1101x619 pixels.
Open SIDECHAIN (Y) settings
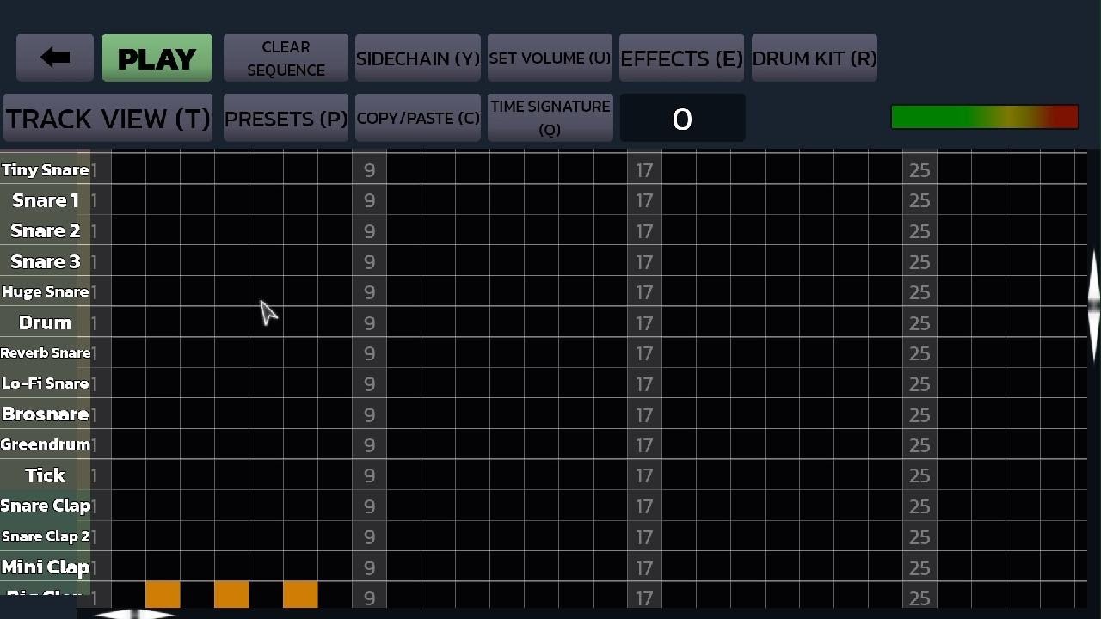(x=418, y=58)
